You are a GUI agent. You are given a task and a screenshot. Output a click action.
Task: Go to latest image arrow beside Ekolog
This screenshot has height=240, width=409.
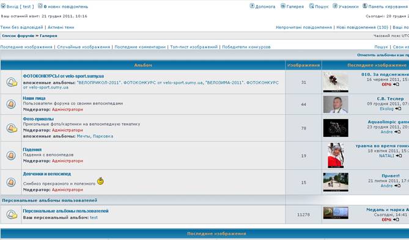tap(398, 109)
